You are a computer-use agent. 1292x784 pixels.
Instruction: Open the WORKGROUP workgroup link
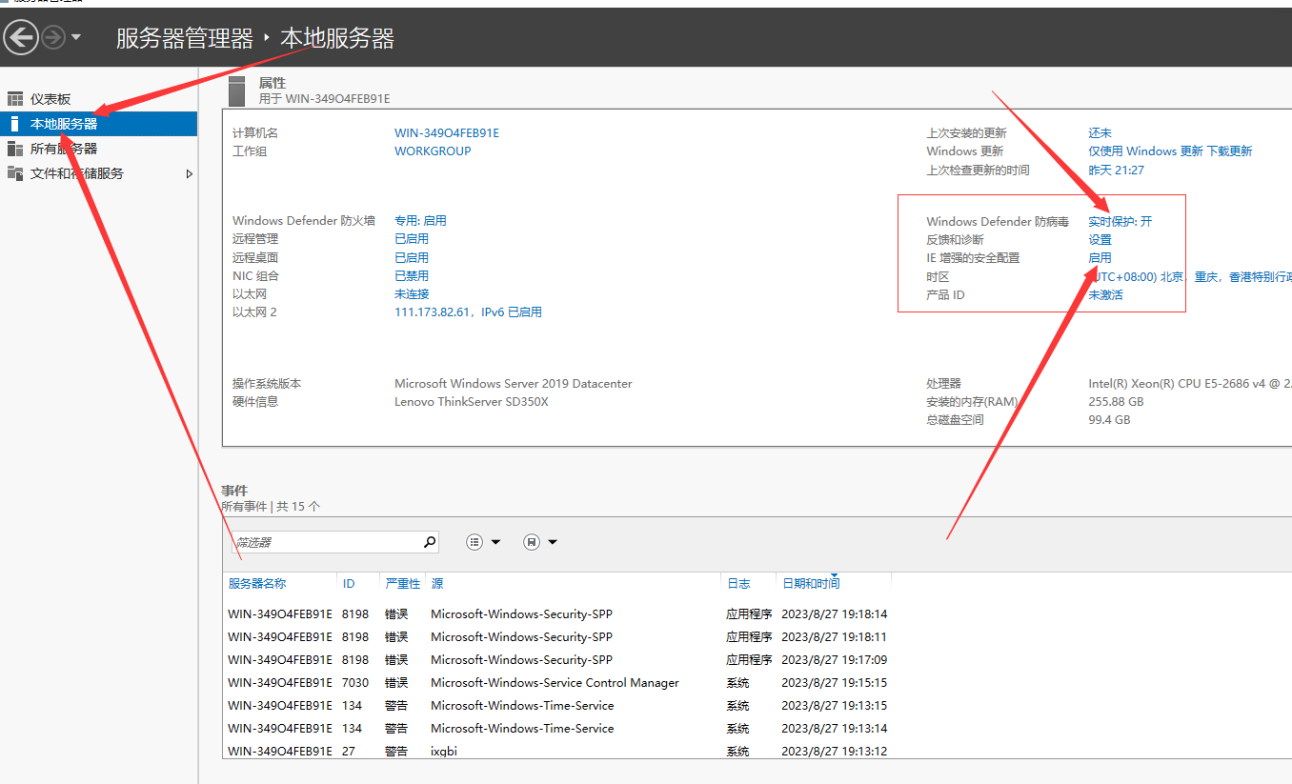coord(433,151)
